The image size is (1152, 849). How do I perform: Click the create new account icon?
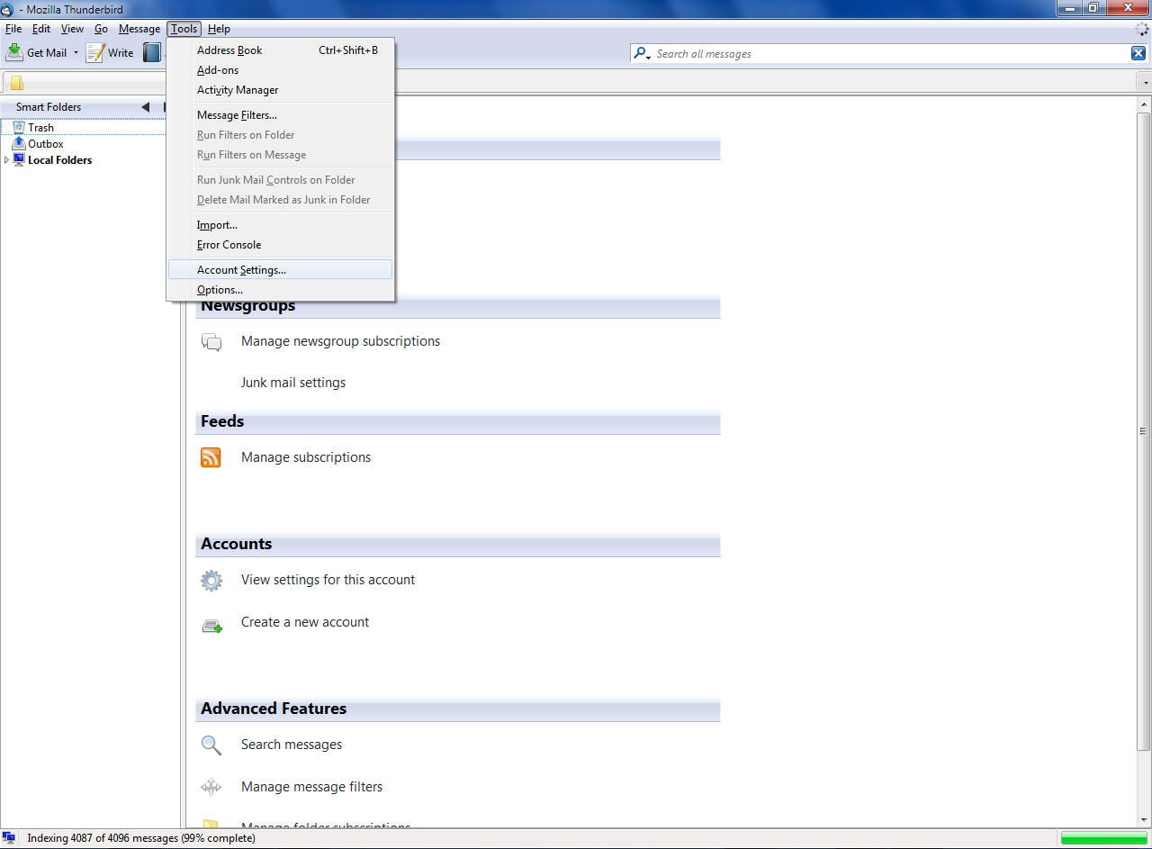coord(211,624)
